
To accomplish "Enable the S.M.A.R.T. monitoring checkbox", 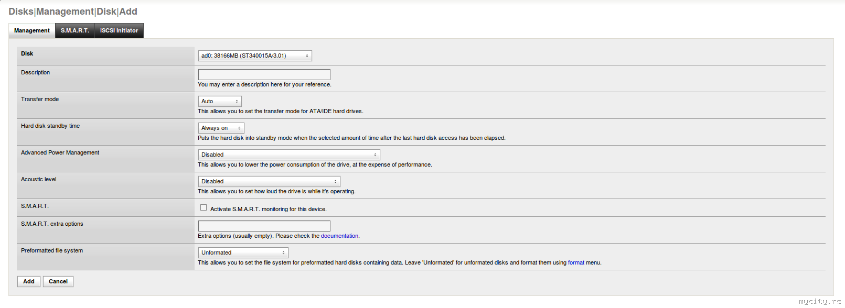I will tap(204, 207).
